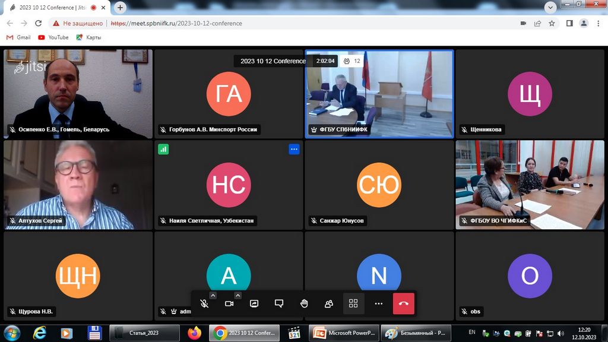Open blue options menu on Наиля Светличная tile
The width and height of the screenshot is (608, 342).
(294, 149)
